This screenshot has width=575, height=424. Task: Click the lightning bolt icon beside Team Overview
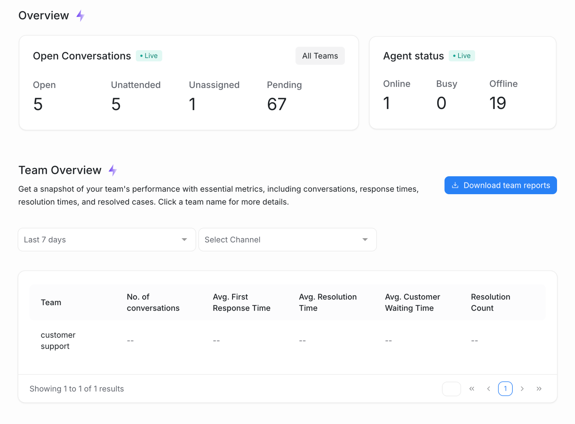[113, 170]
